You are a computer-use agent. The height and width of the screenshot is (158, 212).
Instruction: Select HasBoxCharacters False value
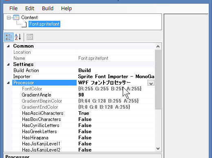(85, 119)
